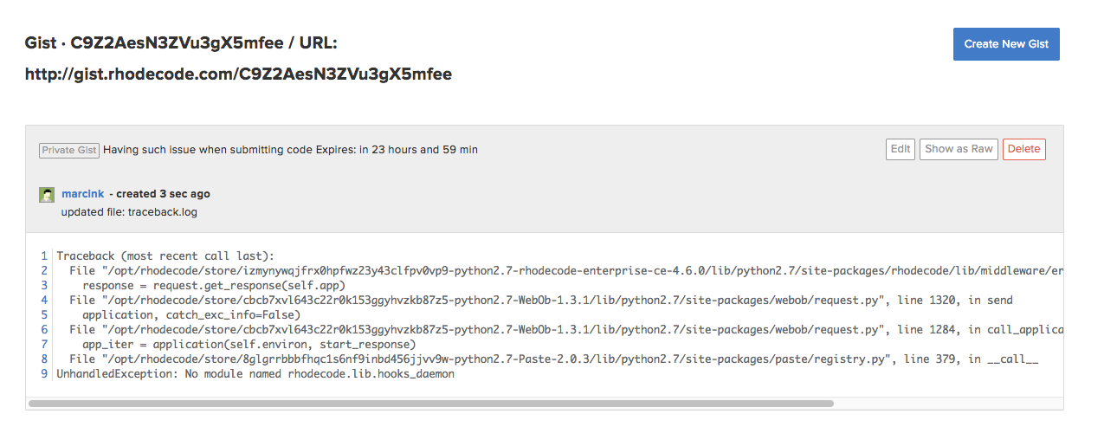This screenshot has height=440, width=1104.
Task: Select line number 4 in the code
Action: pos(43,301)
